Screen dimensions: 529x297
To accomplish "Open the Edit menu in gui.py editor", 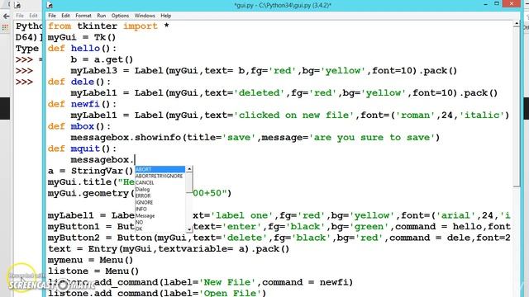I will [65, 16].
